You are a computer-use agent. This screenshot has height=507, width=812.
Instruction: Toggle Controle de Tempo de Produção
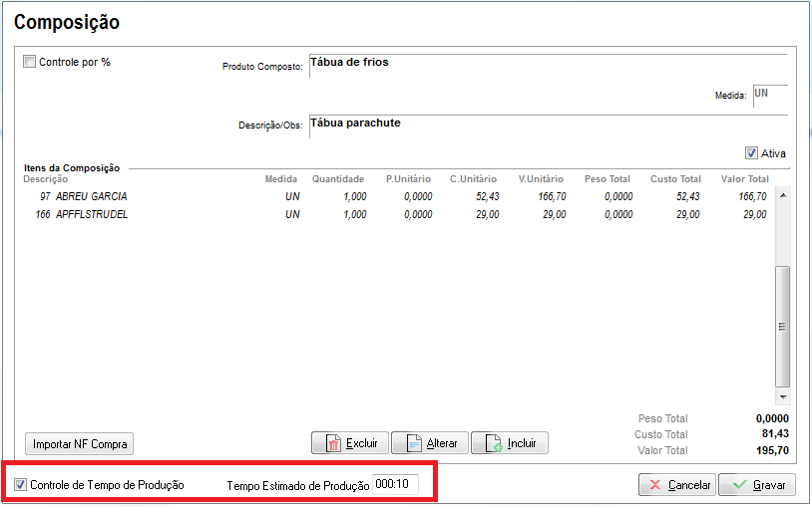(21, 485)
